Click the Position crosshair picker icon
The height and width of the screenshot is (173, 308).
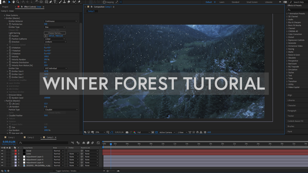[46, 36]
